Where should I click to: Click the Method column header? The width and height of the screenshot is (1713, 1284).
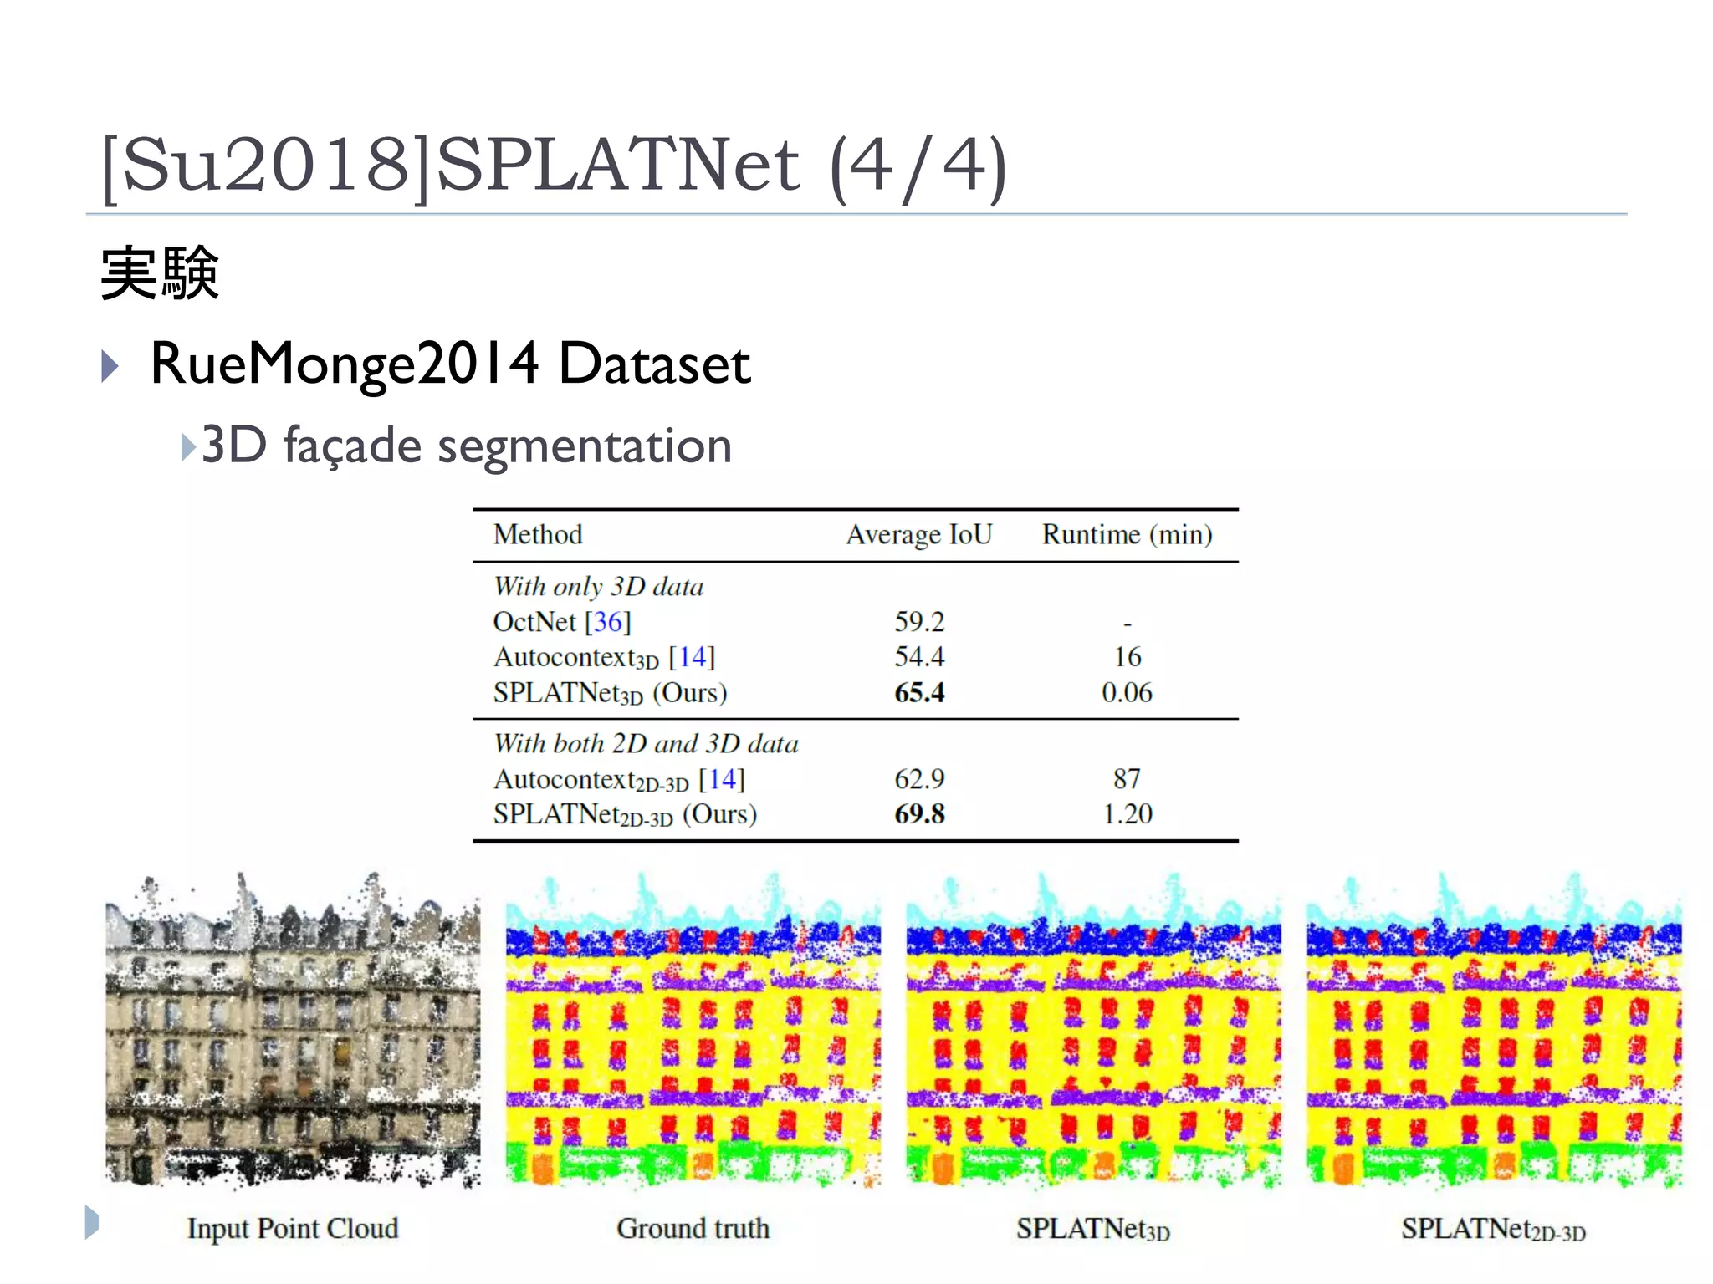pyautogui.click(x=538, y=534)
